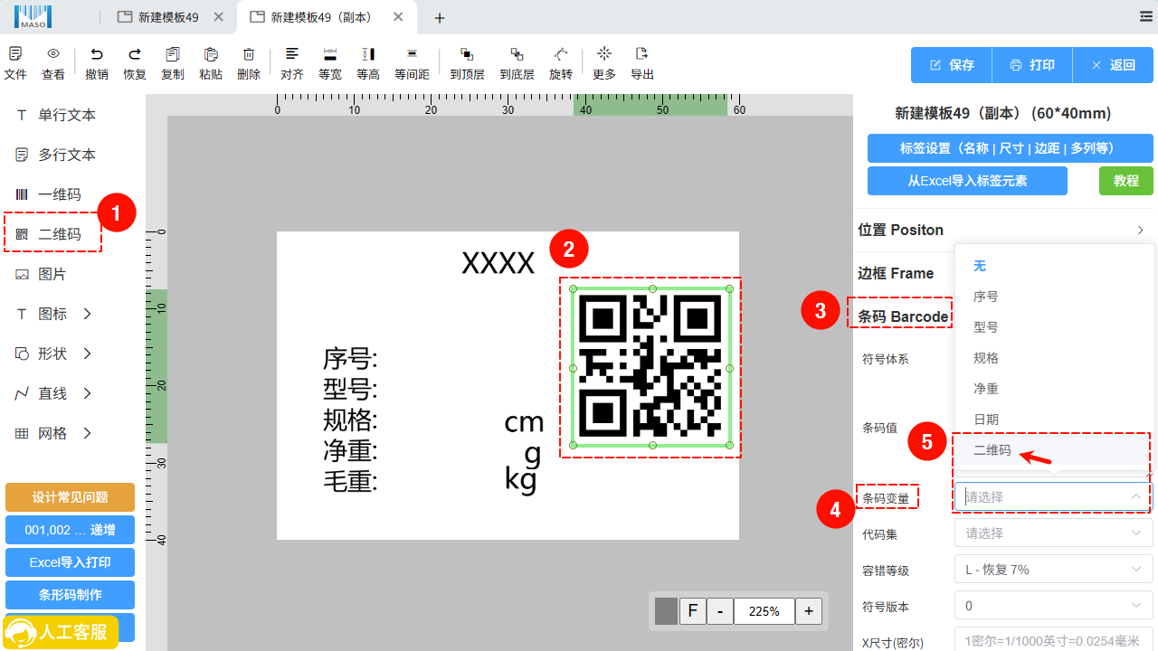Open a new tab with plus icon
The height and width of the screenshot is (651, 1158).
pos(440,18)
